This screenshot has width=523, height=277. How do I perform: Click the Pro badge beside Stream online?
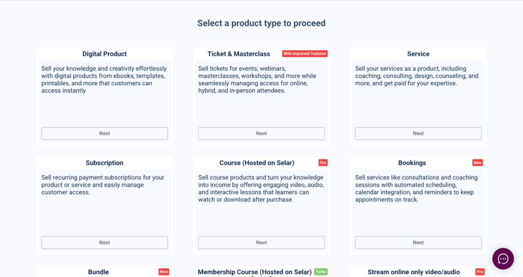(480, 272)
